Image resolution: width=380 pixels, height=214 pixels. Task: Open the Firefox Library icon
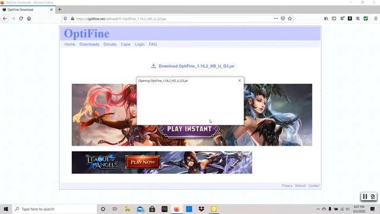click(326, 18)
